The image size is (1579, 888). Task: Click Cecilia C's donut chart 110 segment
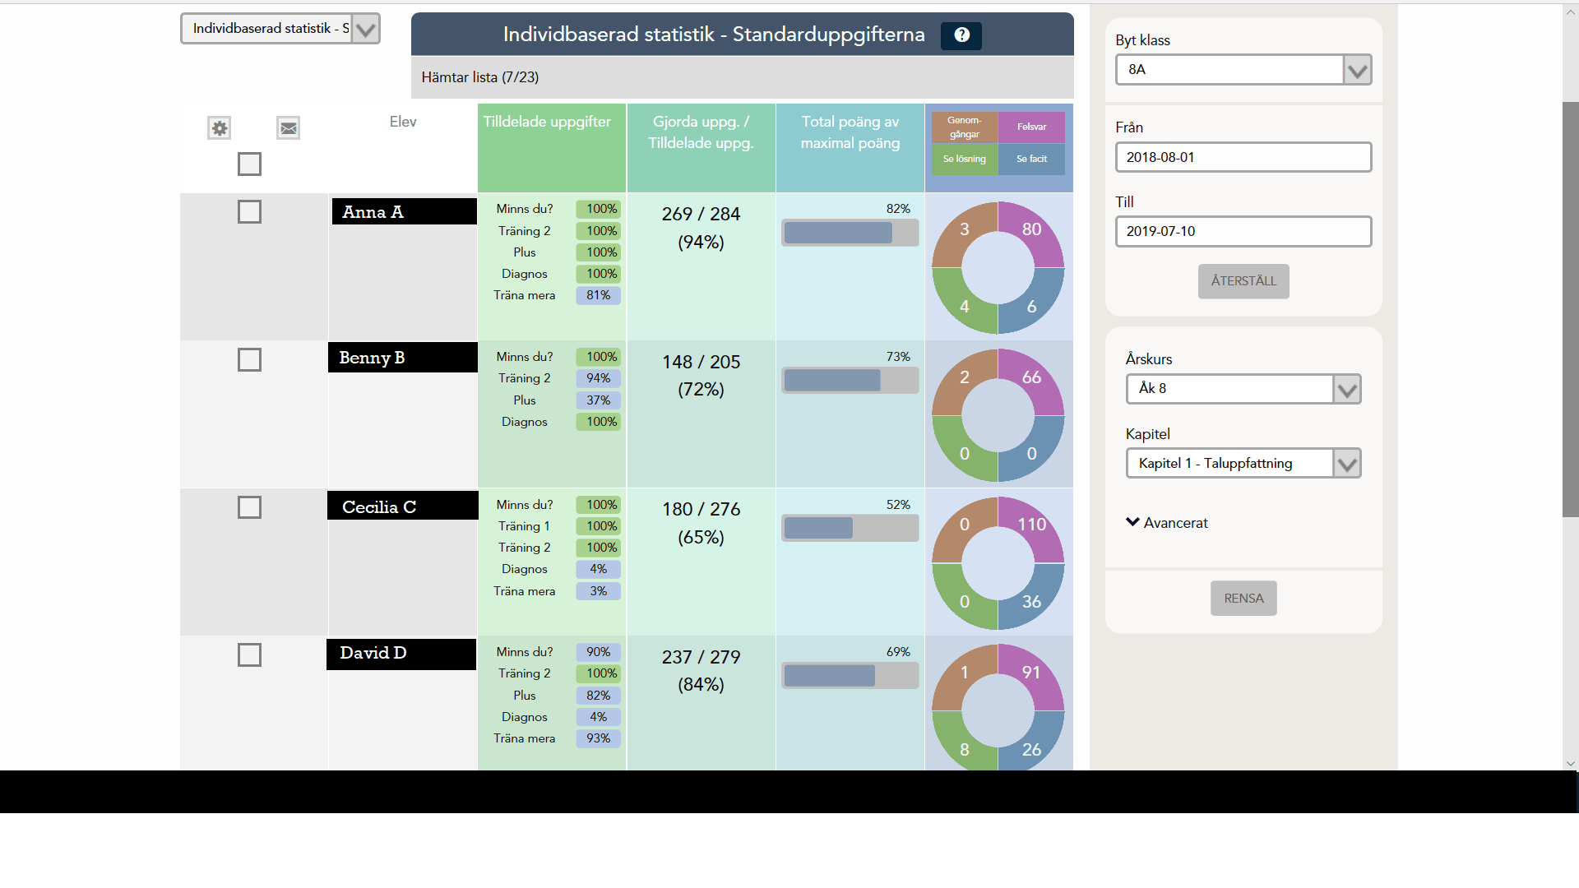click(1031, 525)
